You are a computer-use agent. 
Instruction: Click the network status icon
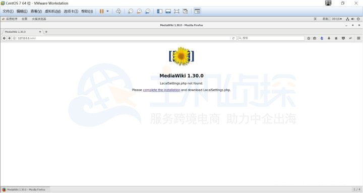[x=347, y=19]
